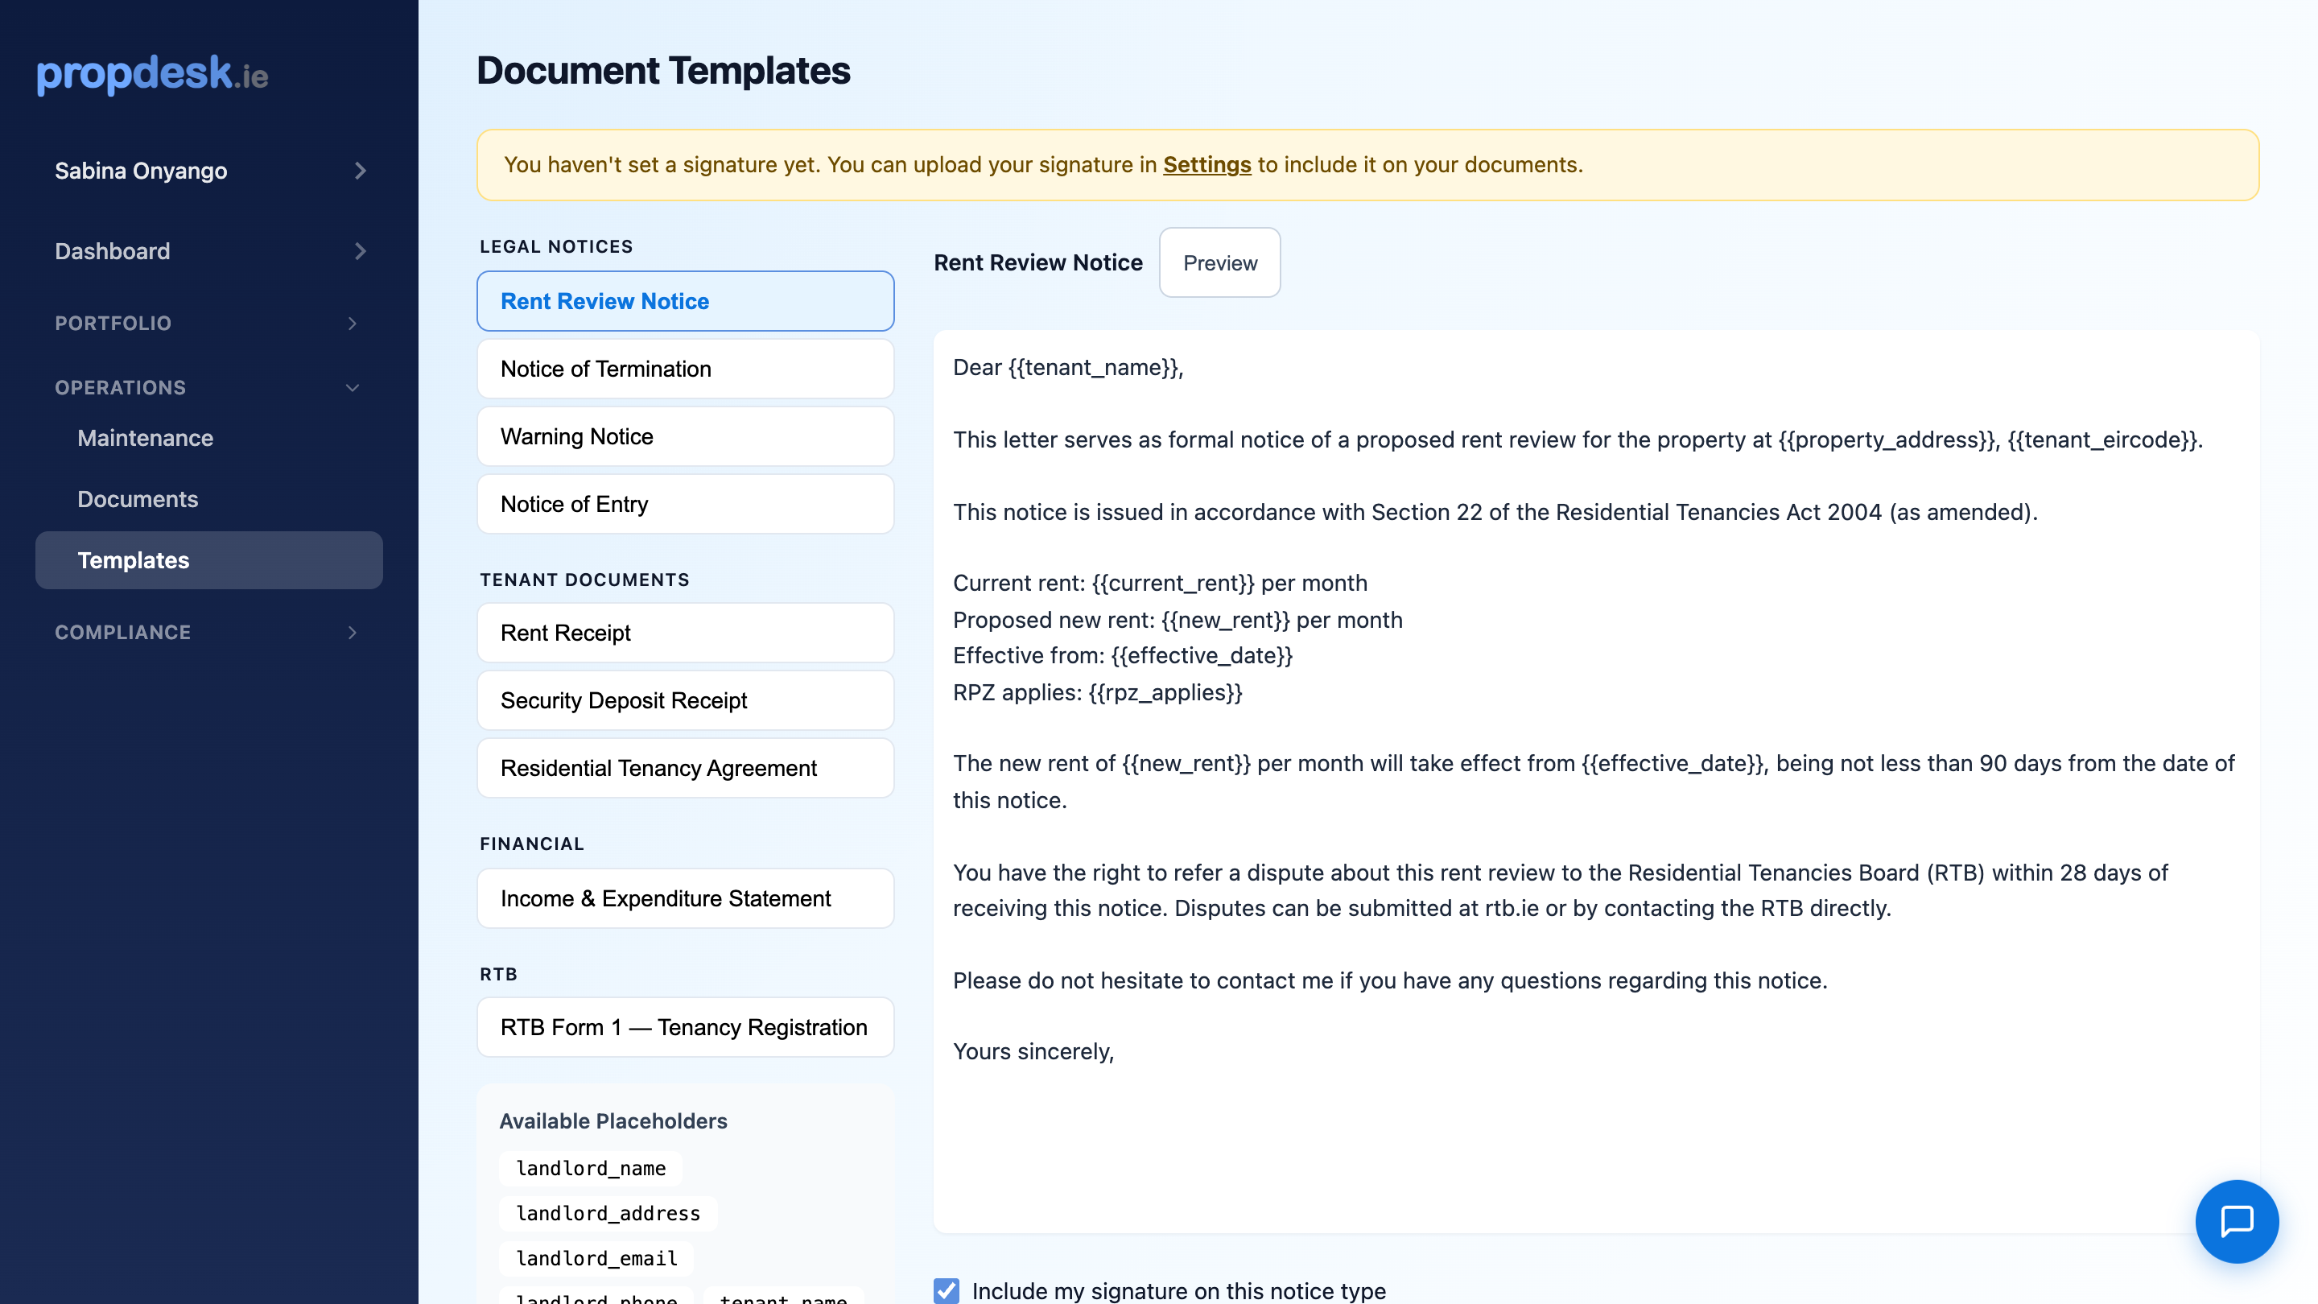This screenshot has height=1304, width=2318.
Task: Expand the Sabina Onyango account chevron
Action: [360, 171]
